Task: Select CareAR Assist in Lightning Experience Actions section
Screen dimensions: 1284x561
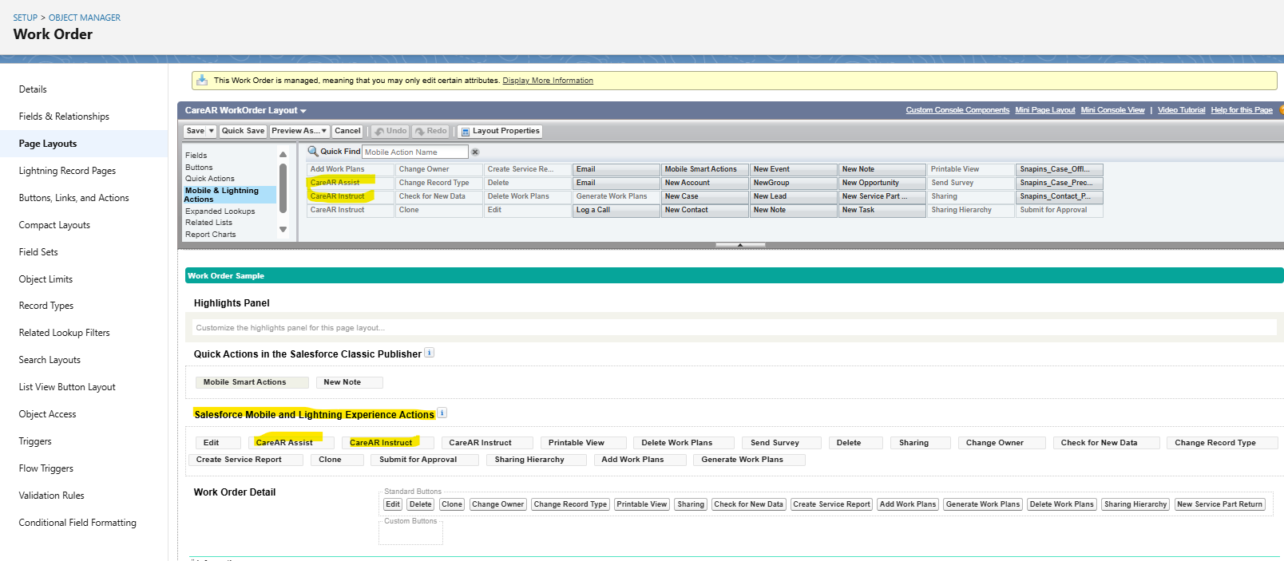Action: coord(291,443)
